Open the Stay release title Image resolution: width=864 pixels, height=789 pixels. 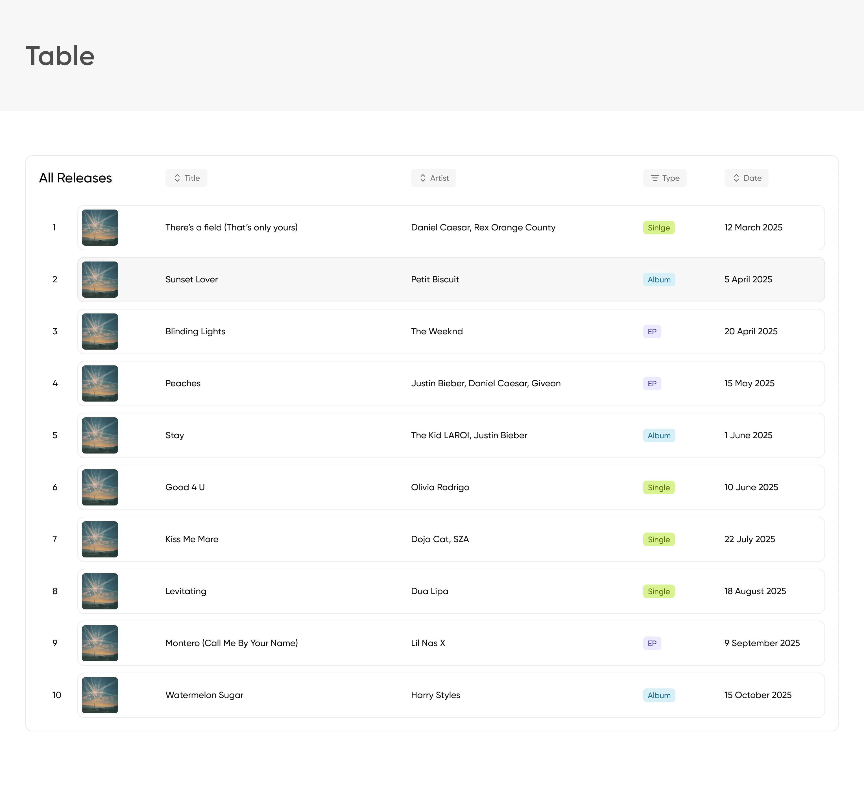coord(174,435)
